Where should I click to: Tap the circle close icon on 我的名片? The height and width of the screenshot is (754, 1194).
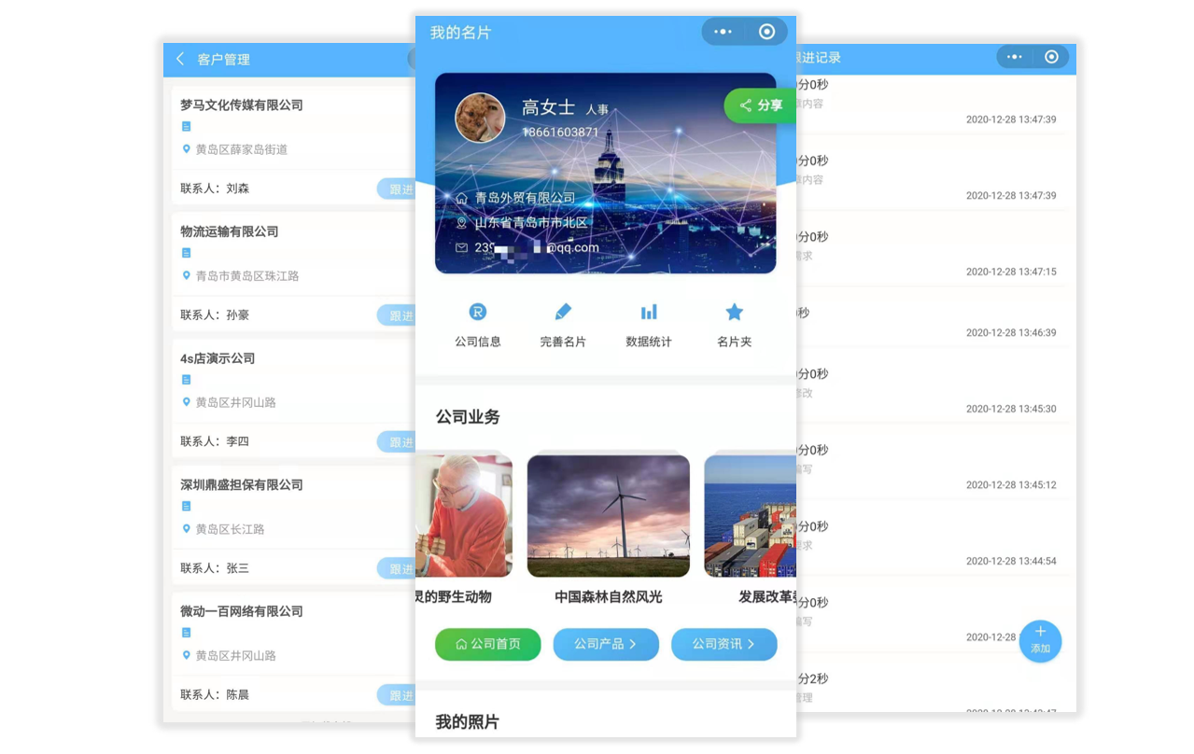coord(766,32)
